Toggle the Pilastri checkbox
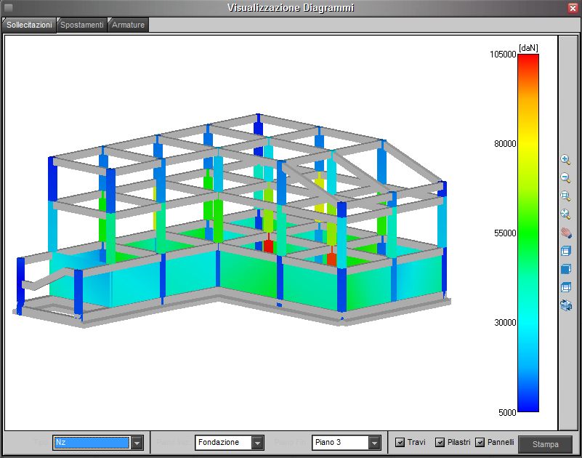This screenshot has width=582, height=458. coord(440,442)
